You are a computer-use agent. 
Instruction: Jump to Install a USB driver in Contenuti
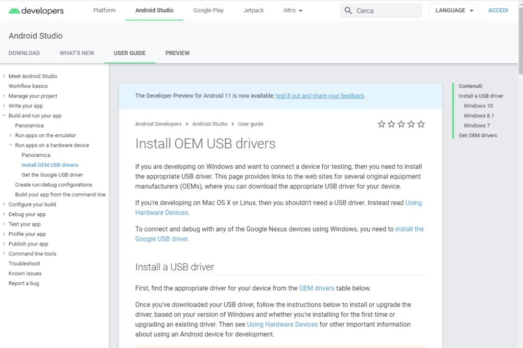pyautogui.click(x=481, y=96)
